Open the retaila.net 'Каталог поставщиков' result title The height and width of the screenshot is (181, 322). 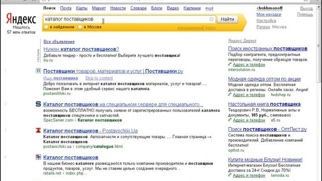[x=70, y=157]
